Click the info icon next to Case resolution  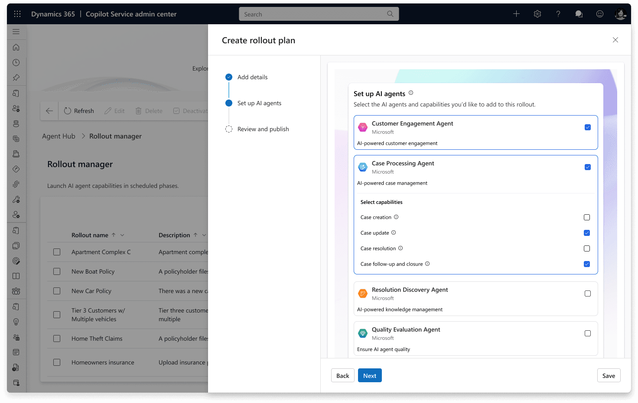400,248
